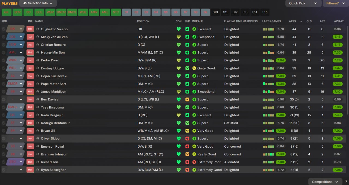Sort by the MORALE column header
The width and height of the screenshot is (349, 185).
(x=197, y=21)
